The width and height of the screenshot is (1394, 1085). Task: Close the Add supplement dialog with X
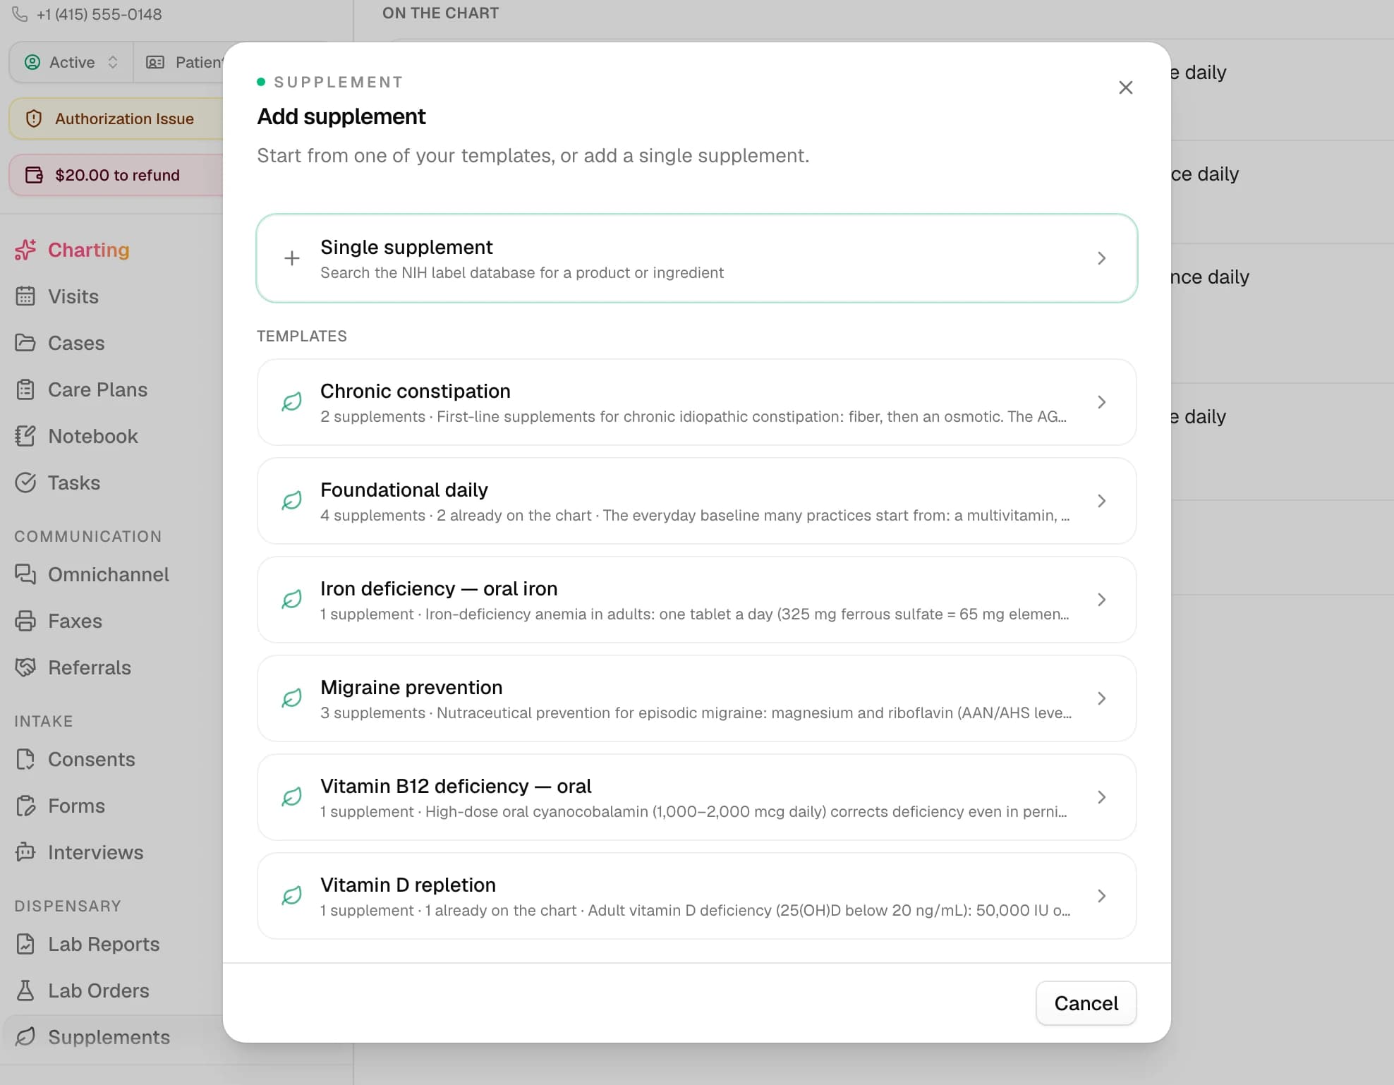click(1125, 87)
